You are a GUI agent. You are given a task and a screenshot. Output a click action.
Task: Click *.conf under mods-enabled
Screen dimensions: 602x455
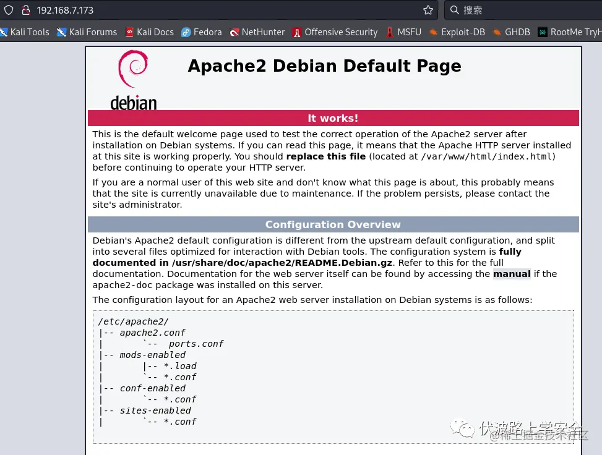[180, 377]
